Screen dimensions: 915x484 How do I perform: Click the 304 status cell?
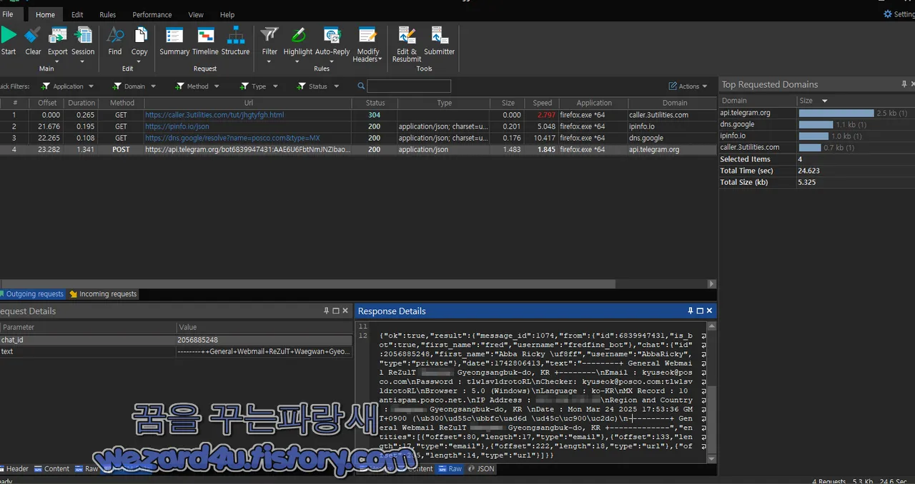click(x=375, y=115)
